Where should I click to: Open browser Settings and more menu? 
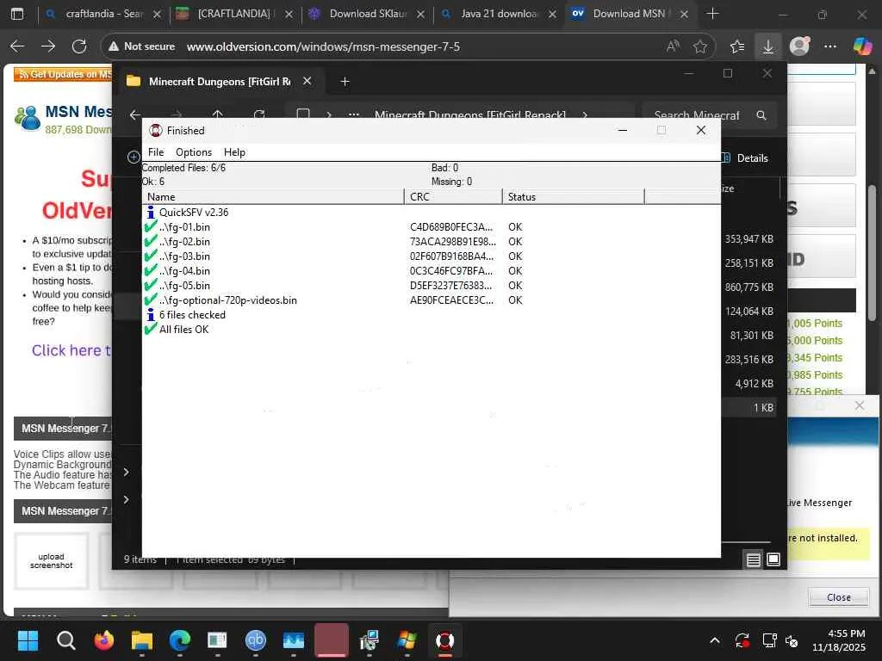pos(830,46)
